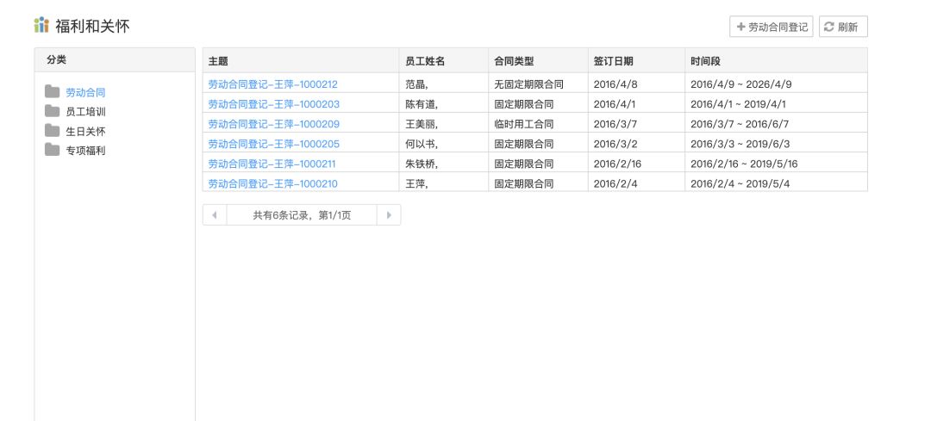This screenshot has width=931, height=421.
Task: Click folder icon beside 劳动合同
Action: pyautogui.click(x=53, y=91)
